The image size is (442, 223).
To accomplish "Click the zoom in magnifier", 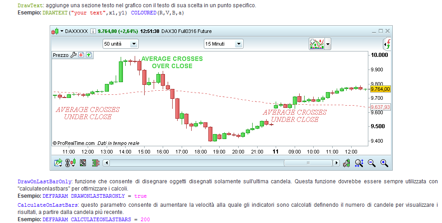I will point(384,163).
